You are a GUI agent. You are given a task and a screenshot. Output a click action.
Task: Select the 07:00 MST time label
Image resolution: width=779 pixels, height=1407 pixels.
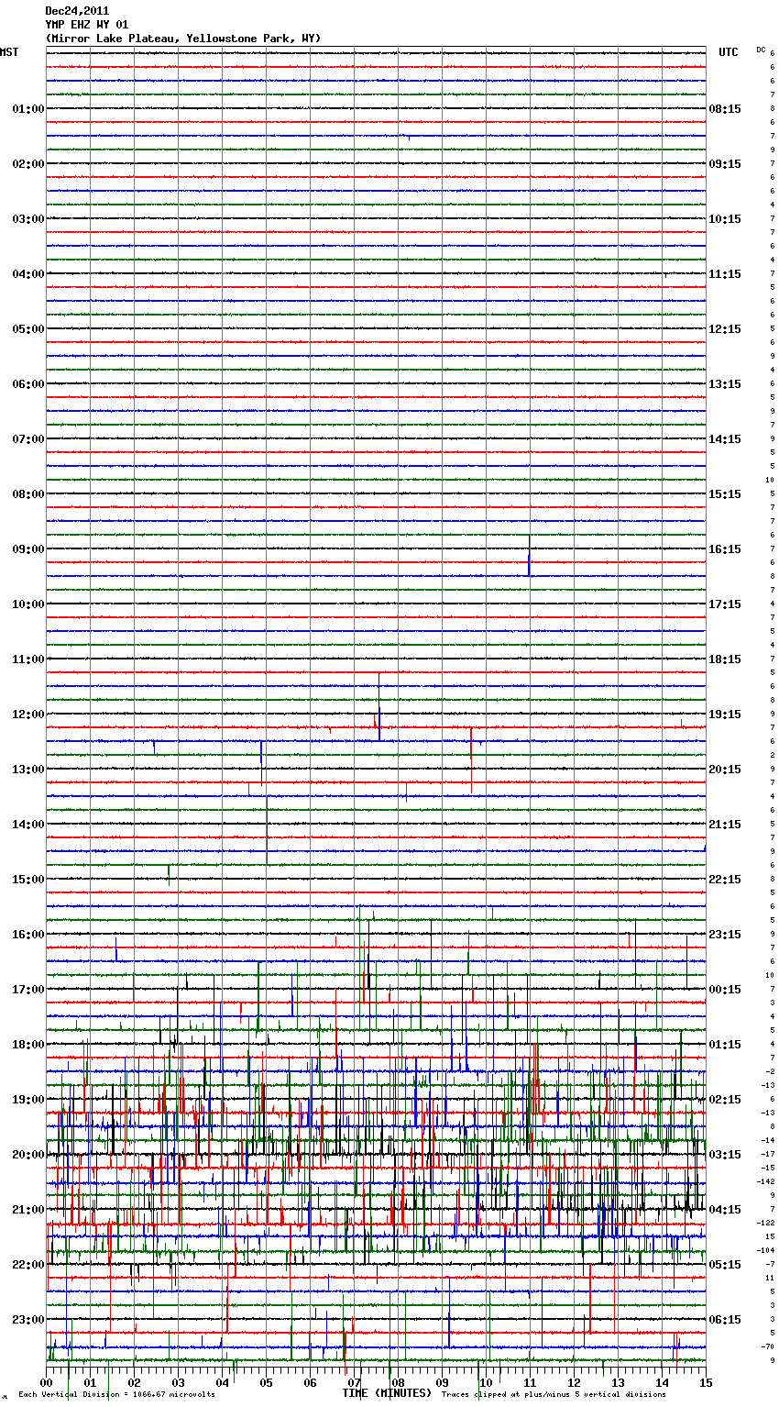[x=27, y=439]
